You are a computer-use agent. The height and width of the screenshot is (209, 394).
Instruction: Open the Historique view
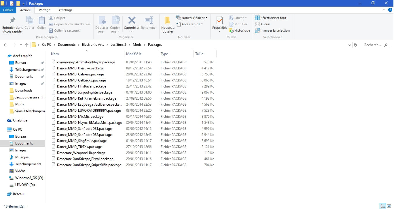(239, 31)
